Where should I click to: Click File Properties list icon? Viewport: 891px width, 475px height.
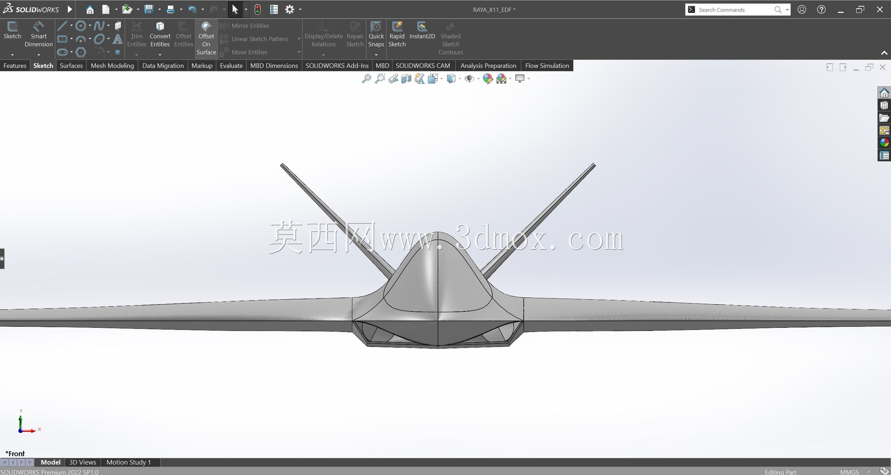(x=274, y=9)
